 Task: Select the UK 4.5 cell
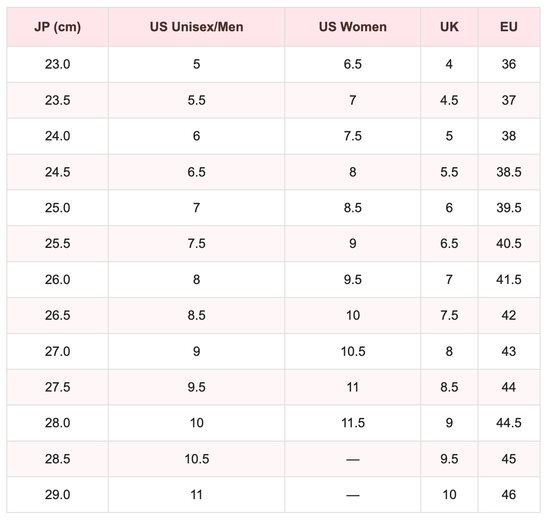pyautogui.click(x=449, y=100)
